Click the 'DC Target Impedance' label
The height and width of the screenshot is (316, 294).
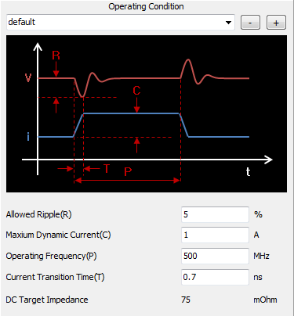coord(47,300)
